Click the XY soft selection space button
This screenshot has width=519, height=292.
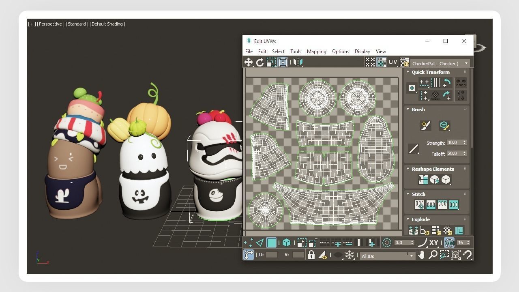[434, 243]
